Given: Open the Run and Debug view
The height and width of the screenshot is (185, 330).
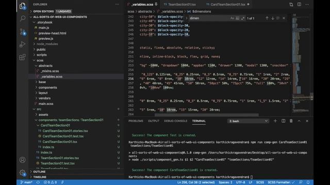Looking at the screenshot, I should click(x=22, y=44).
